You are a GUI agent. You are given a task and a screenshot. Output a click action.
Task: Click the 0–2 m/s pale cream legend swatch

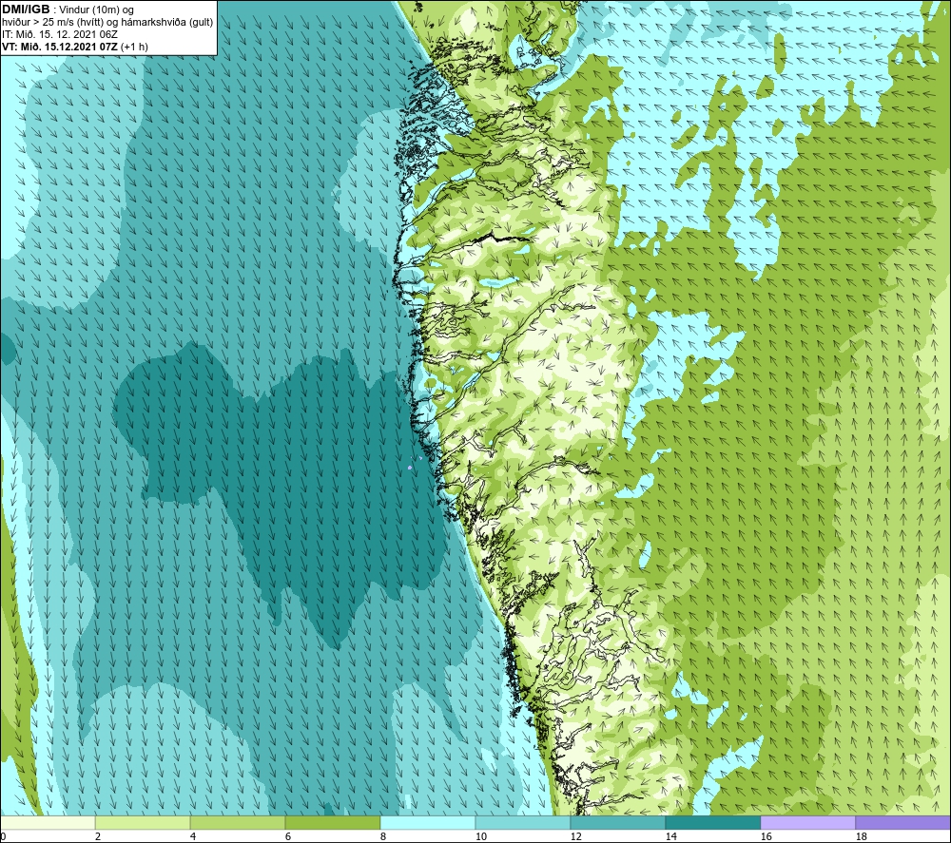48,823
